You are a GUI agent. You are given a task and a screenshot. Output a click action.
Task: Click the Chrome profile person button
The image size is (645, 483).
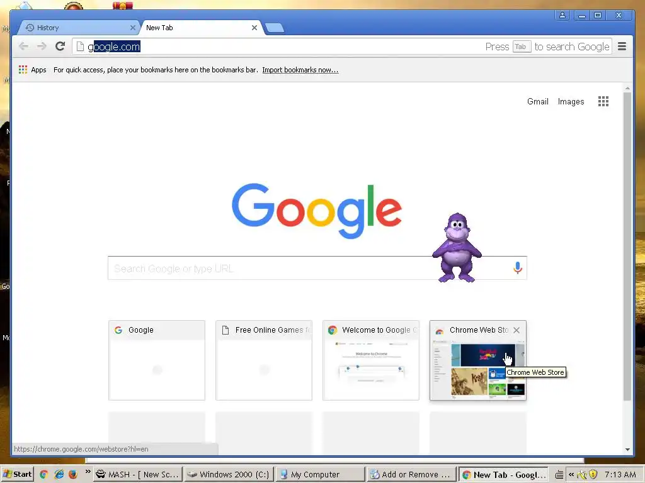click(562, 15)
